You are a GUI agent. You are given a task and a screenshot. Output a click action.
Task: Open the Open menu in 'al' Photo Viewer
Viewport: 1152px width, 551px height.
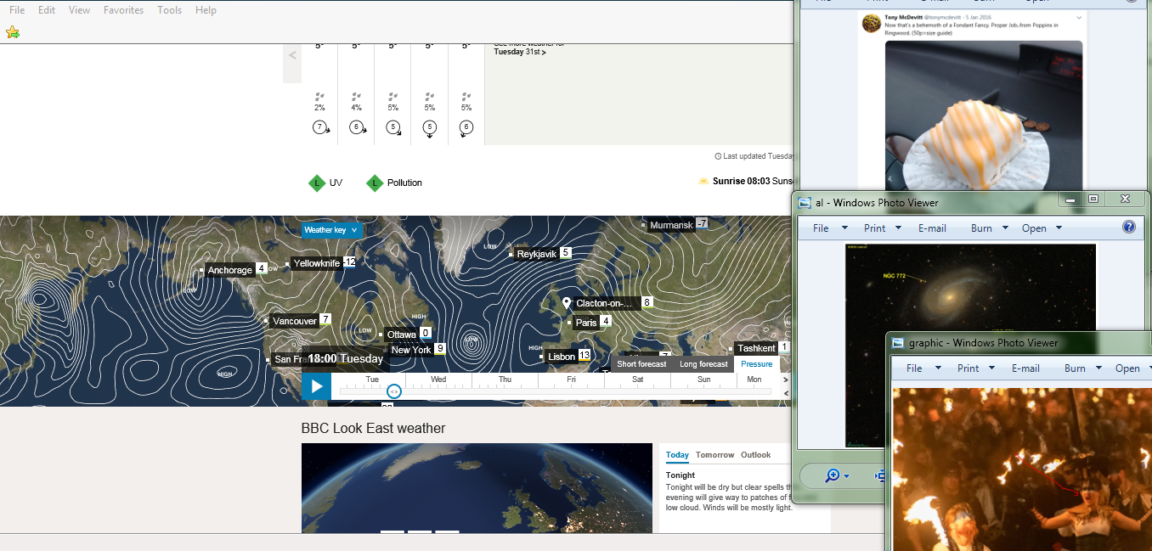[x=1034, y=228]
